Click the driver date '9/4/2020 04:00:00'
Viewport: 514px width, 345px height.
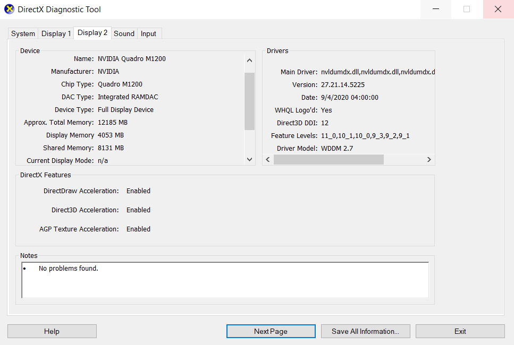tap(350, 98)
